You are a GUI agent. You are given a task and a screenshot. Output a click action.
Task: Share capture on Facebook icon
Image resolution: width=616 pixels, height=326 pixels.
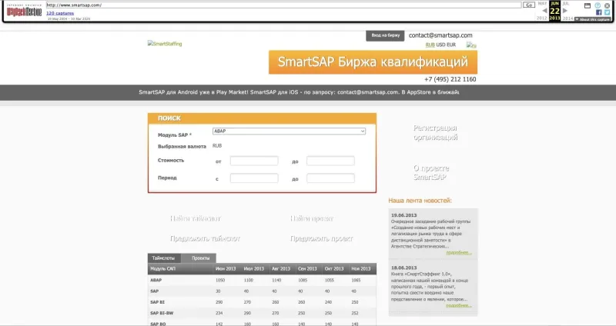pyautogui.click(x=599, y=12)
